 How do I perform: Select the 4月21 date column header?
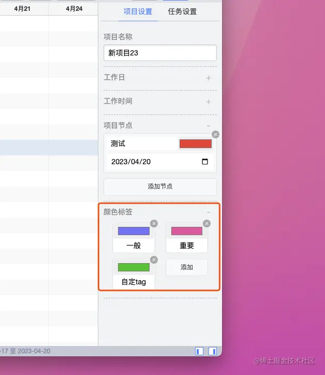coord(22,9)
